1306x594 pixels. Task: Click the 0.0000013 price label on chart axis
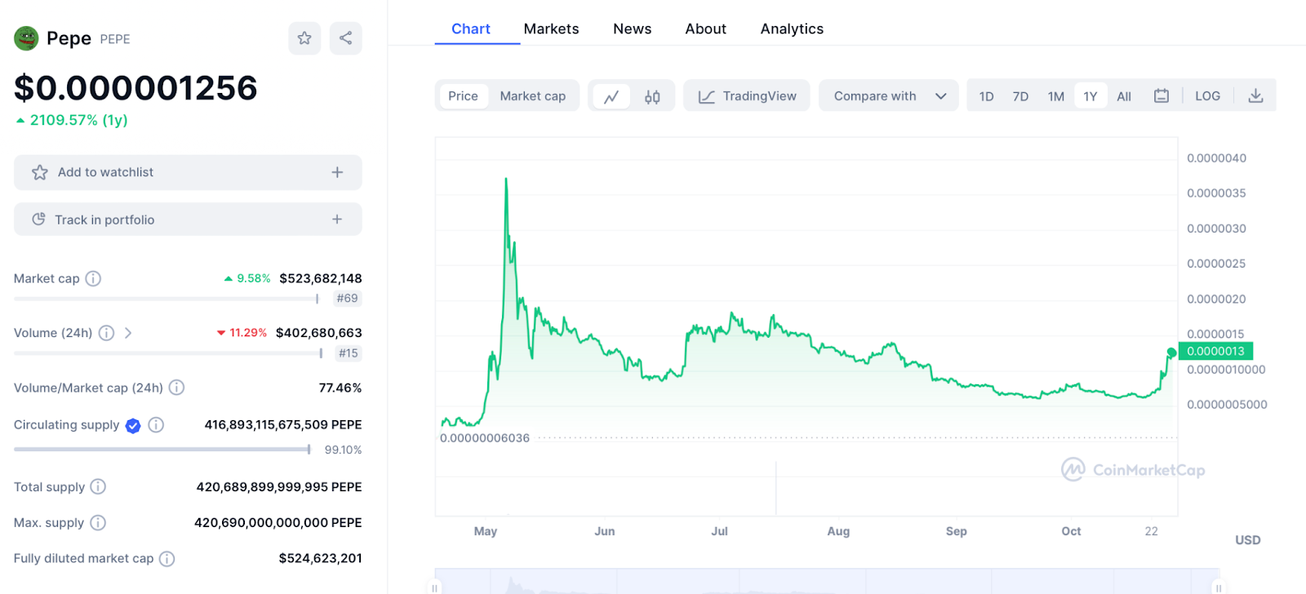pos(1215,352)
